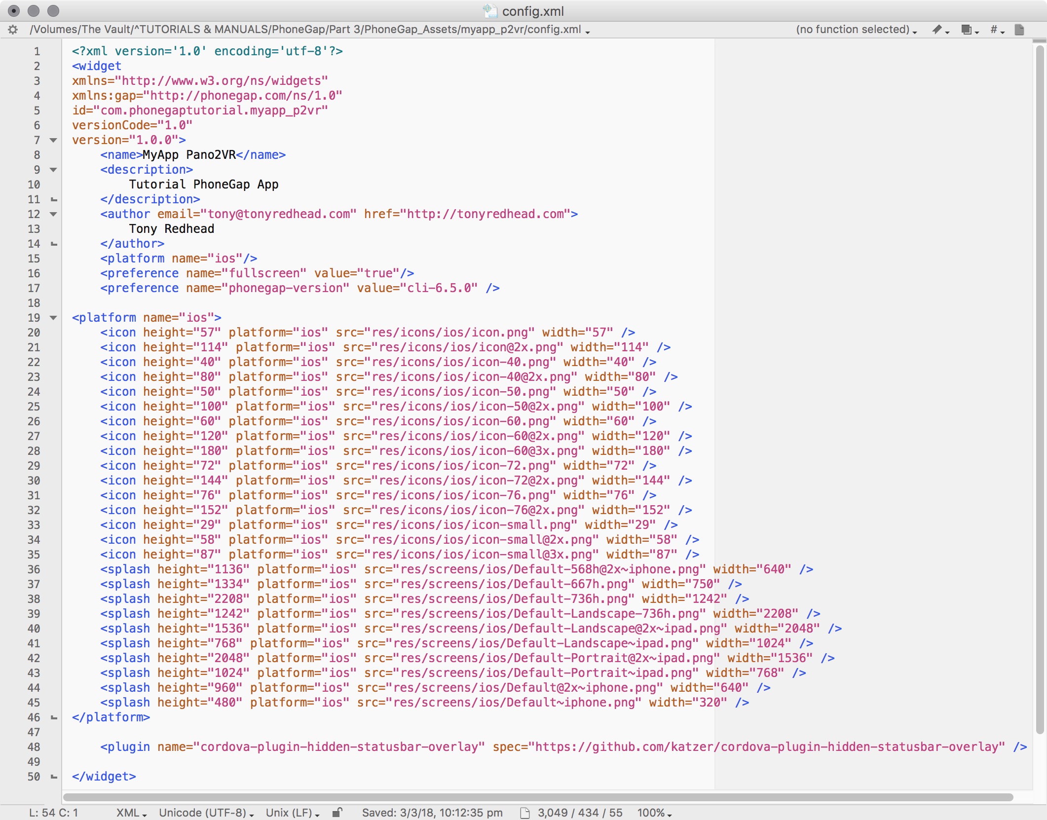Open the Unix (LF) line endings dropdown
The image size is (1047, 820).
(x=293, y=813)
